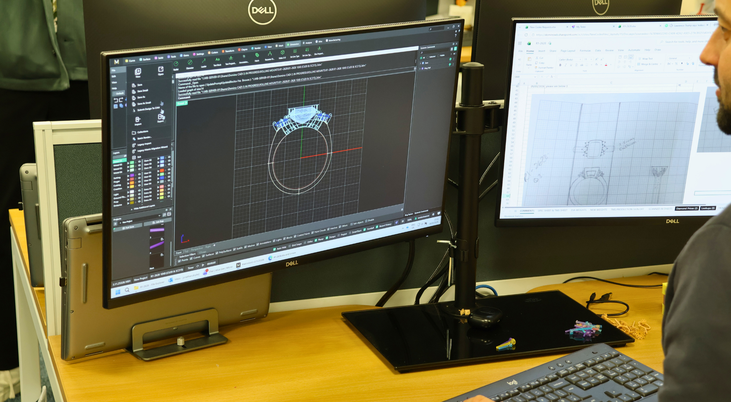The image size is (731, 402).
Task: Click the Make 2-D tool icon
Action: click(x=283, y=52)
